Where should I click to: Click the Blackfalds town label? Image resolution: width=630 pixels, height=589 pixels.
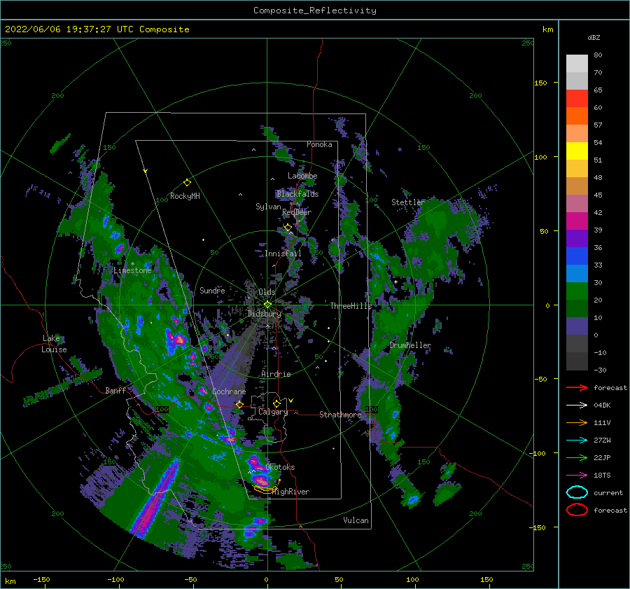(x=297, y=194)
